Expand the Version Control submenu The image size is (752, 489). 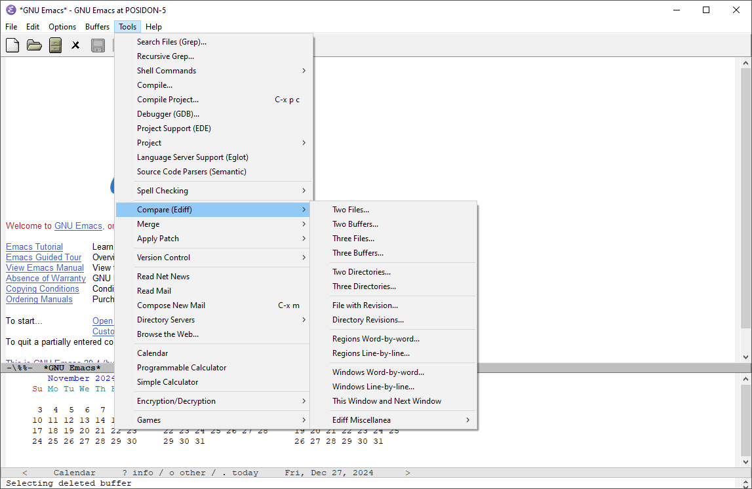(x=214, y=258)
